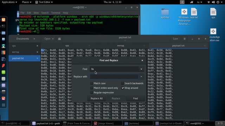225x126 pixels.
Task: Close the метод entry in Documents panel
Action: click(x=37, y=52)
